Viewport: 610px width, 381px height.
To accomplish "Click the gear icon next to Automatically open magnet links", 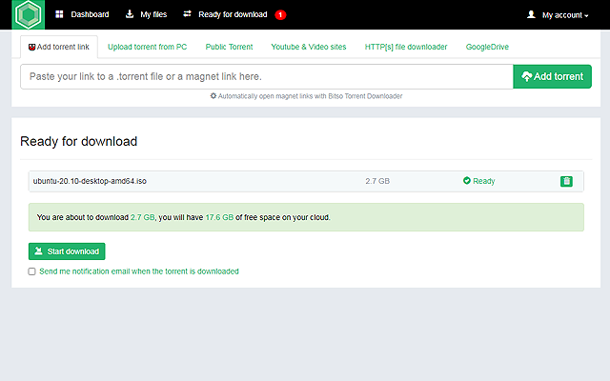I will click(x=213, y=95).
